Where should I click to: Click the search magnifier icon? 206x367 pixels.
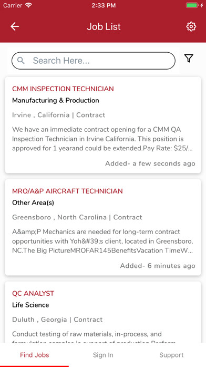(x=21, y=61)
